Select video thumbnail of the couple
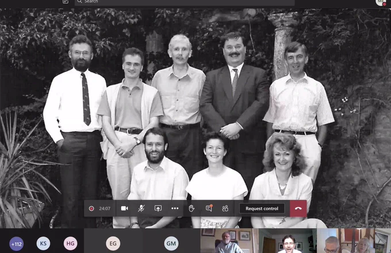This screenshot has height=253, width=391. tap(346, 241)
